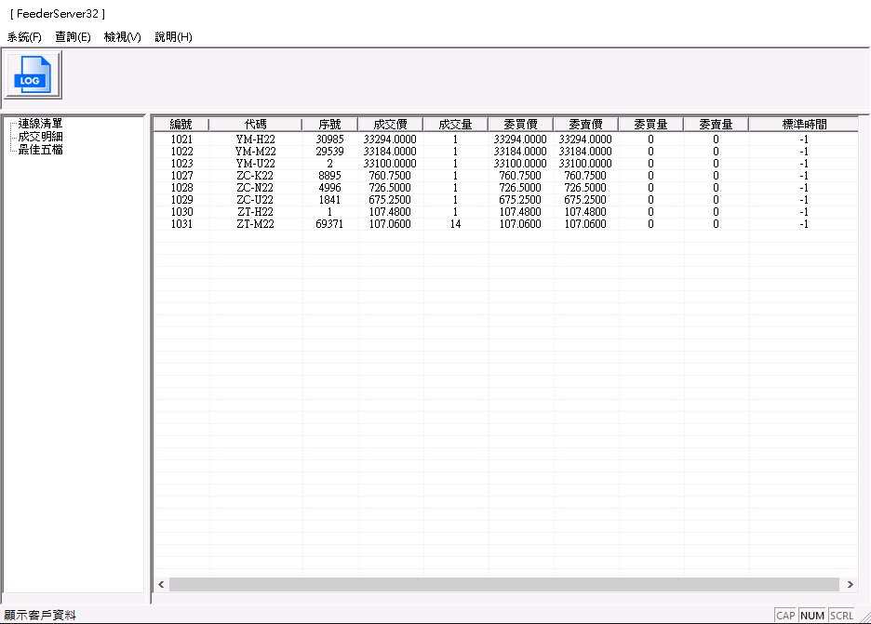Click the 標準時間 column header

(804, 125)
